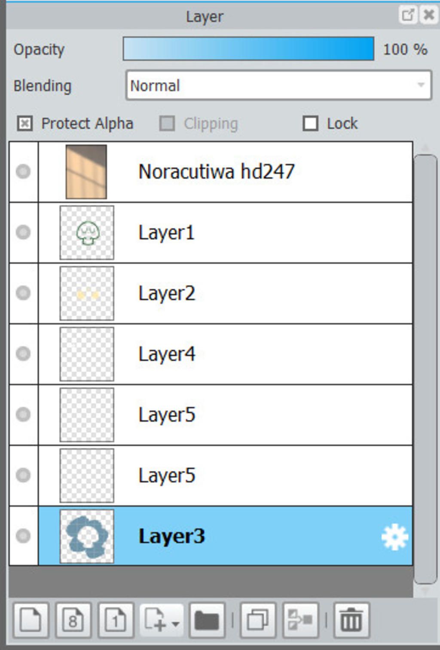Enable the Lock checkbox
Viewport: 440px width, 650px height.
[x=310, y=124]
